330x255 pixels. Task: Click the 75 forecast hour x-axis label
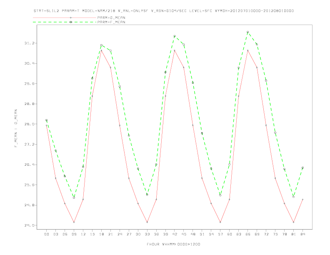pyautogui.click(x=275, y=234)
